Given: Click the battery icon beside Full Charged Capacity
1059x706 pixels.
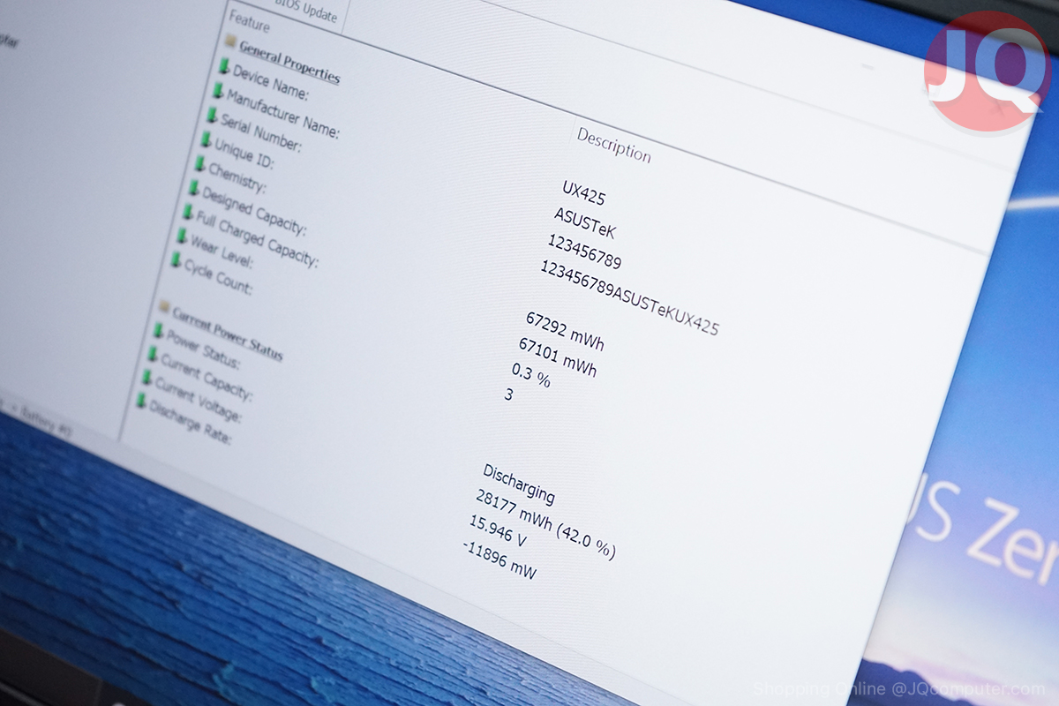Looking at the screenshot, I should coord(187,212).
